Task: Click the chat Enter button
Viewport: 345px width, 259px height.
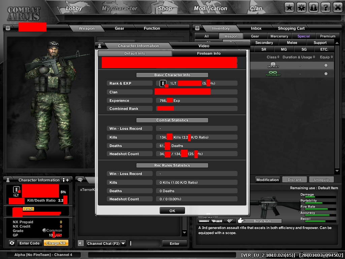Action: [175, 243]
